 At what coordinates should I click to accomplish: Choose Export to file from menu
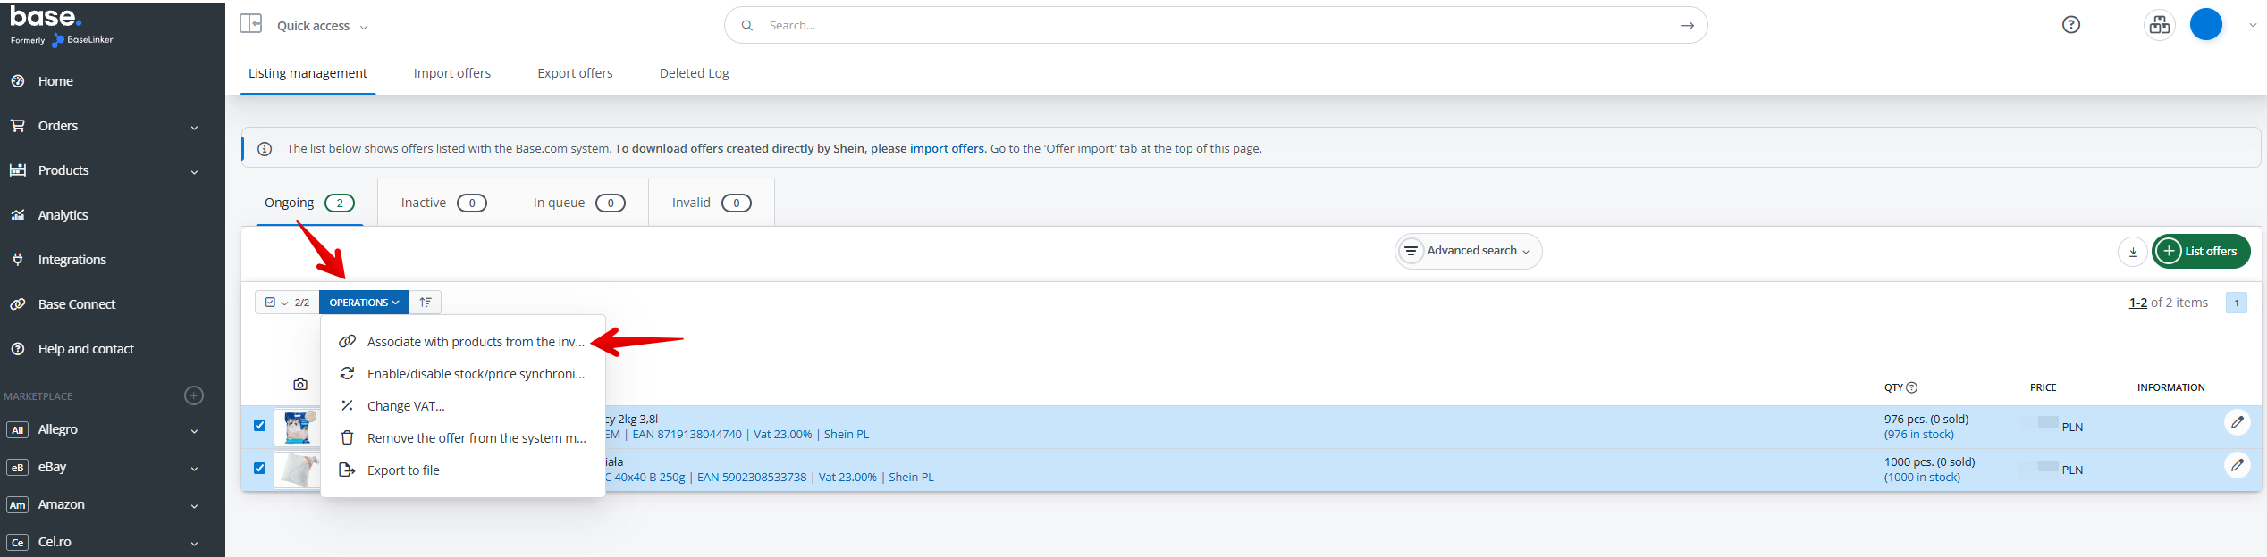403,470
